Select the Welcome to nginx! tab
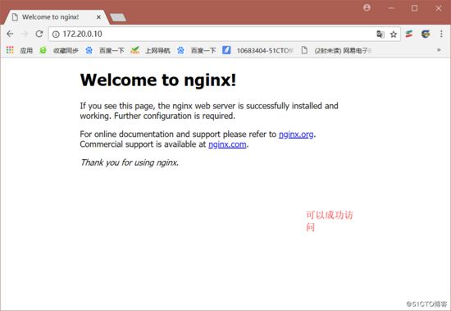This screenshot has width=451, height=311. tap(56, 17)
